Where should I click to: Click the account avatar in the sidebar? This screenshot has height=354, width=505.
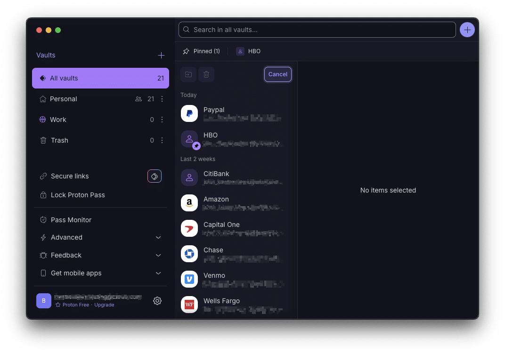(x=43, y=300)
